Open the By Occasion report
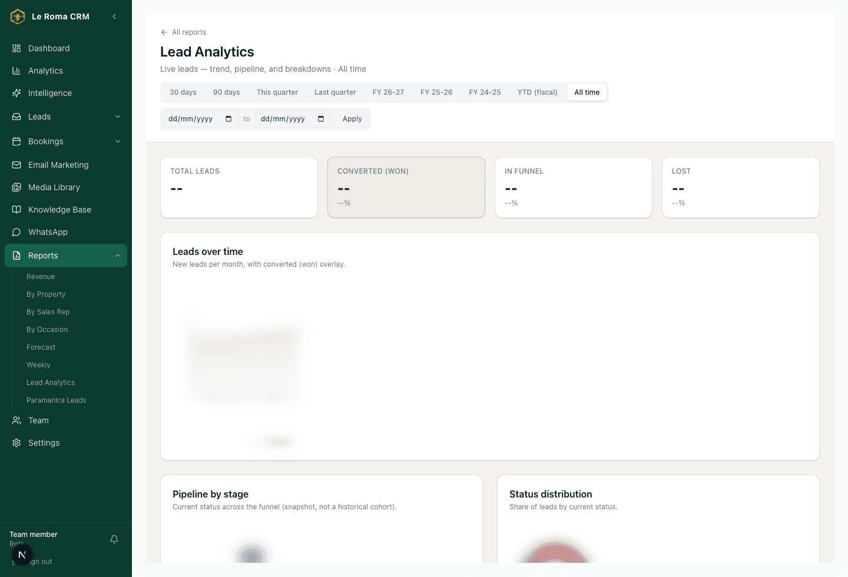 [x=47, y=330]
